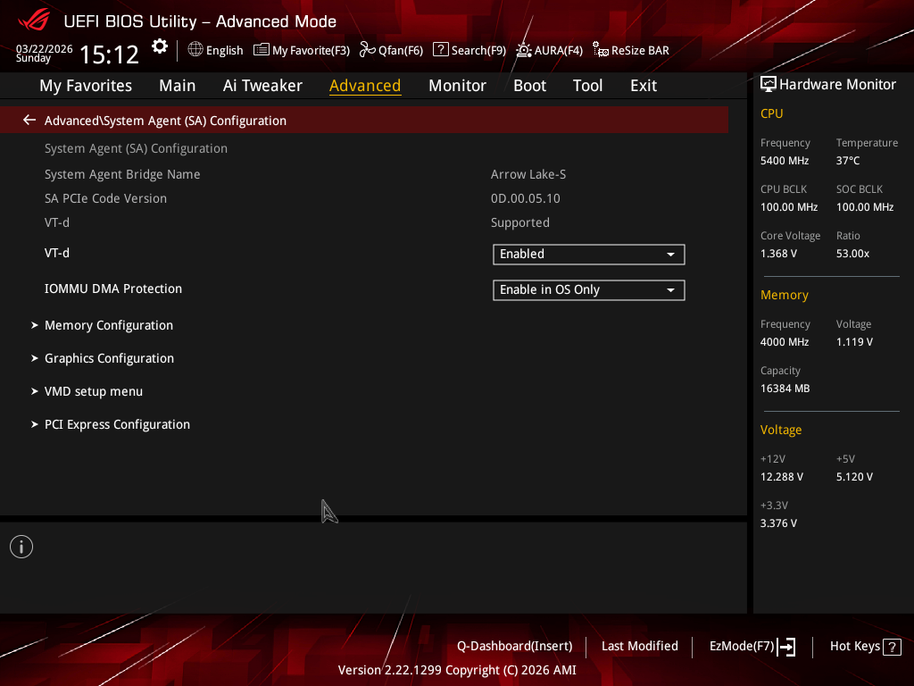Screen dimensions: 914x686
Task: Switch to Main tab
Action: click(178, 86)
